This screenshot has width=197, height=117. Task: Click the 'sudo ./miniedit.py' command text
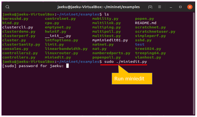coord(126,61)
